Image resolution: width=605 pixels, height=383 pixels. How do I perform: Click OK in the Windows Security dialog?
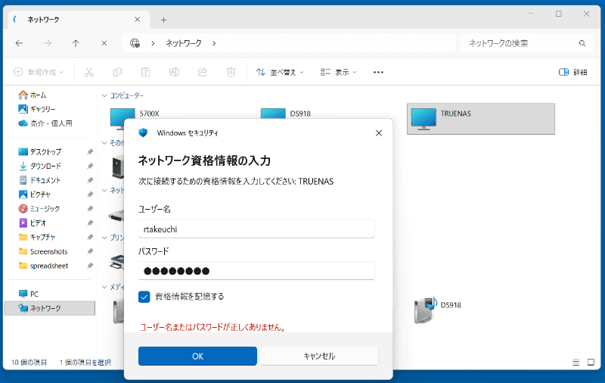pyautogui.click(x=197, y=356)
